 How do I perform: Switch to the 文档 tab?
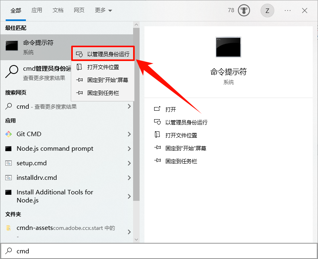(58, 10)
